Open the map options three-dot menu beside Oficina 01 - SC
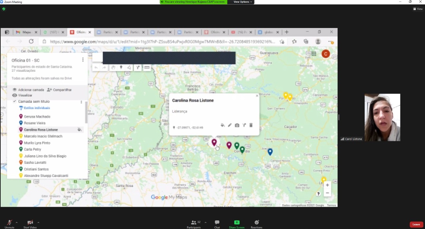This screenshot has width=425, height=229. (x=83, y=60)
